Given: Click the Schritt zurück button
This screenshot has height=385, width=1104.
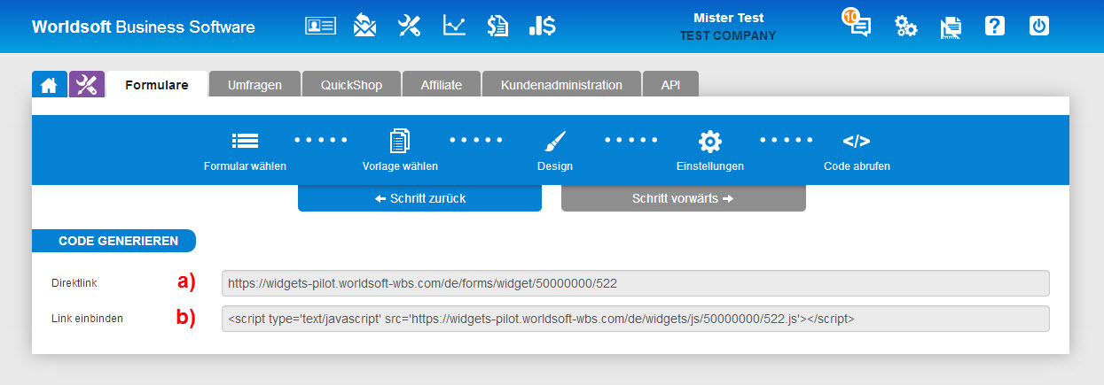Looking at the screenshot, I should point(419,198).
